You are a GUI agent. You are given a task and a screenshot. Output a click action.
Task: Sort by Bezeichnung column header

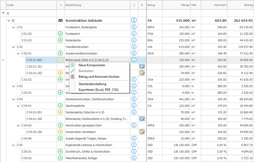tap(97, 5)
